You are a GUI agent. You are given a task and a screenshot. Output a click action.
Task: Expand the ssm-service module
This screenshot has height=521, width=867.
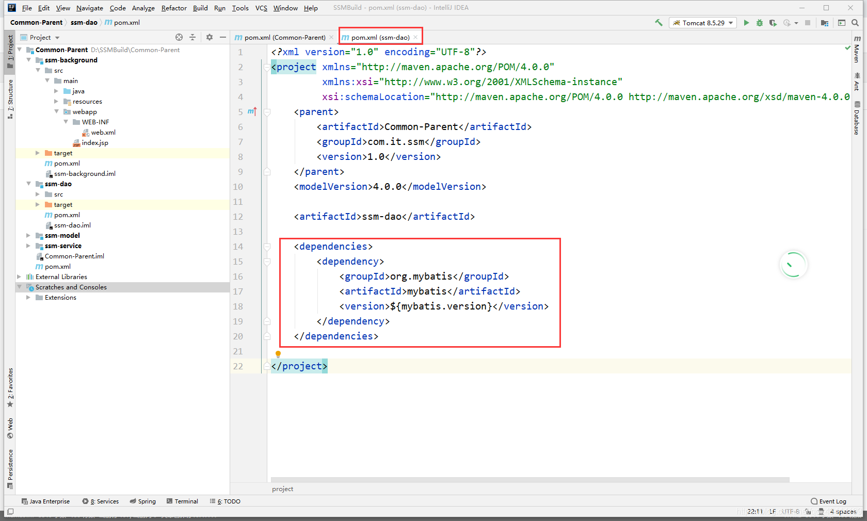point(28,246)
